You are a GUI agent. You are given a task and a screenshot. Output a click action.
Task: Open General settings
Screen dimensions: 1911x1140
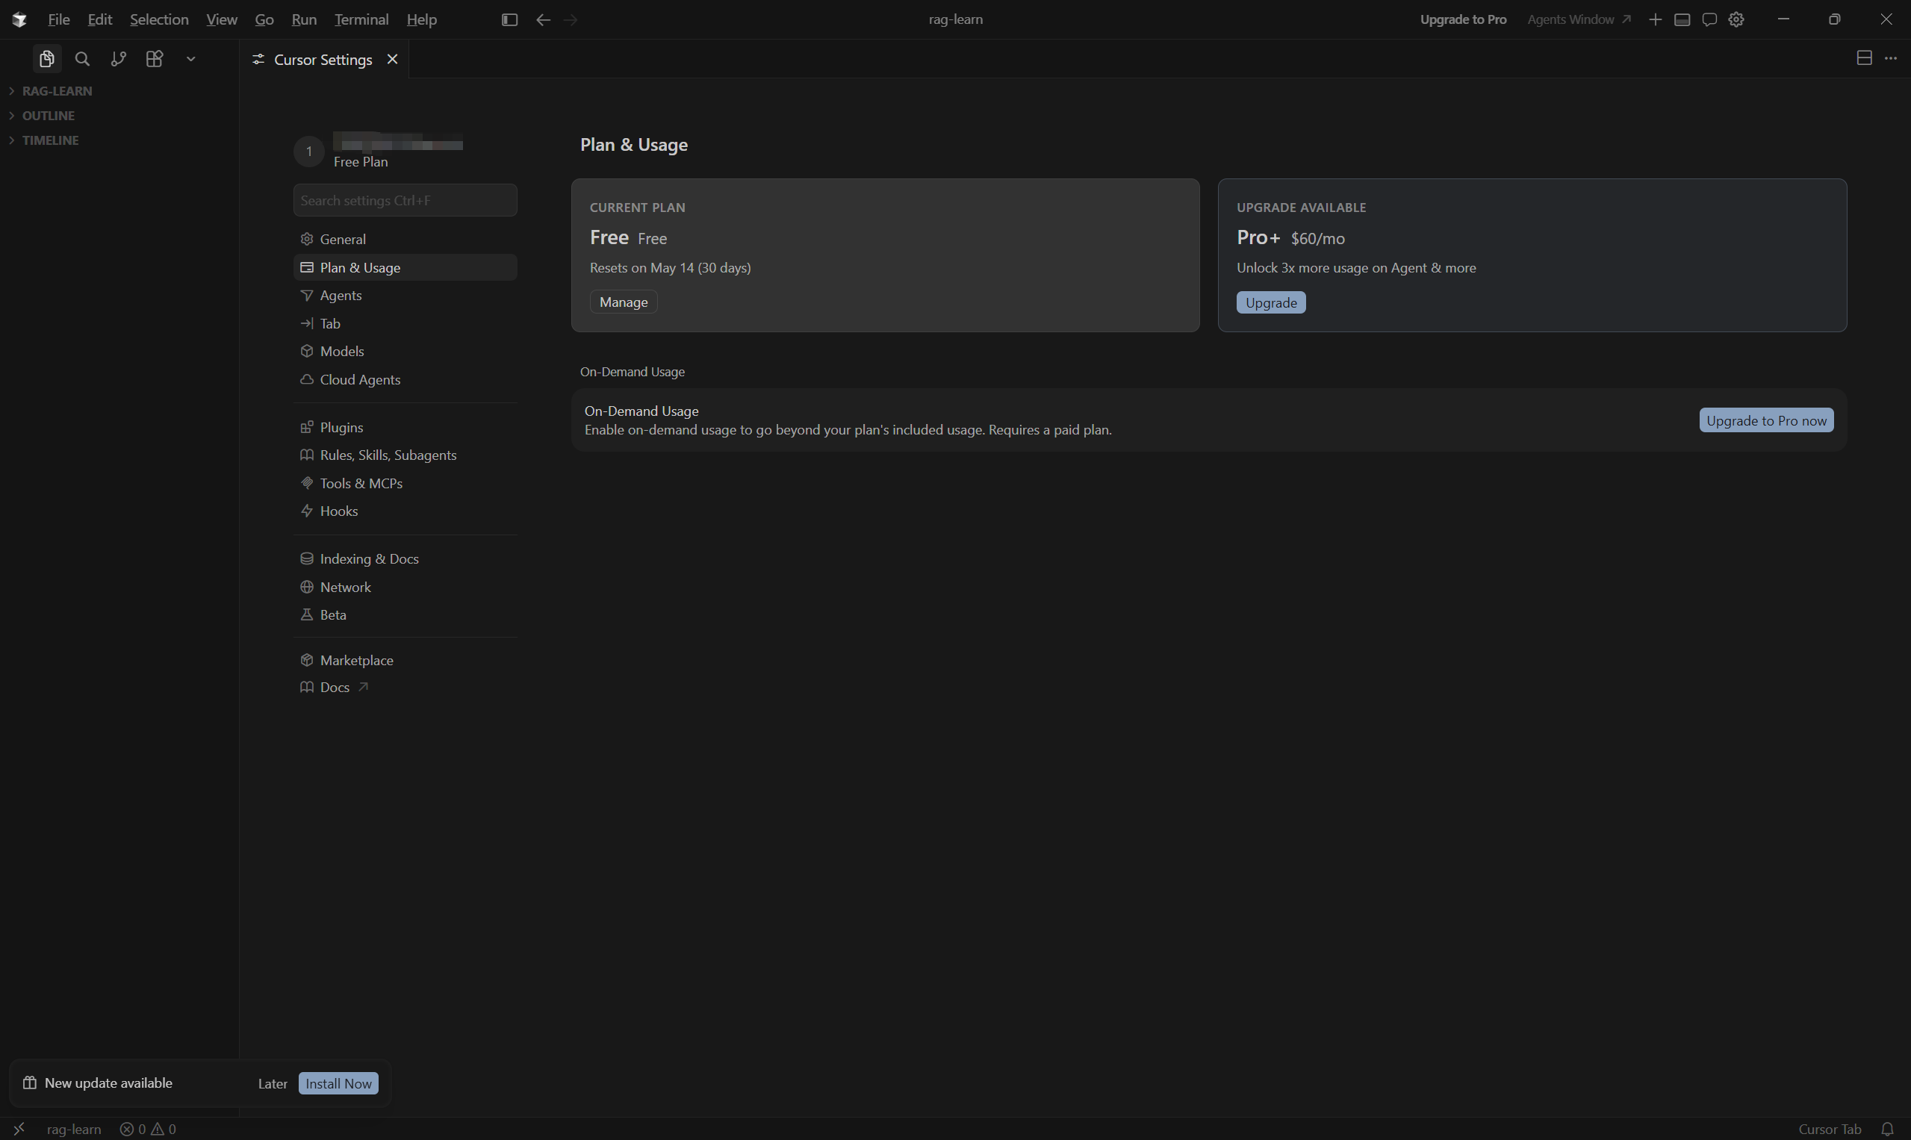405,240
